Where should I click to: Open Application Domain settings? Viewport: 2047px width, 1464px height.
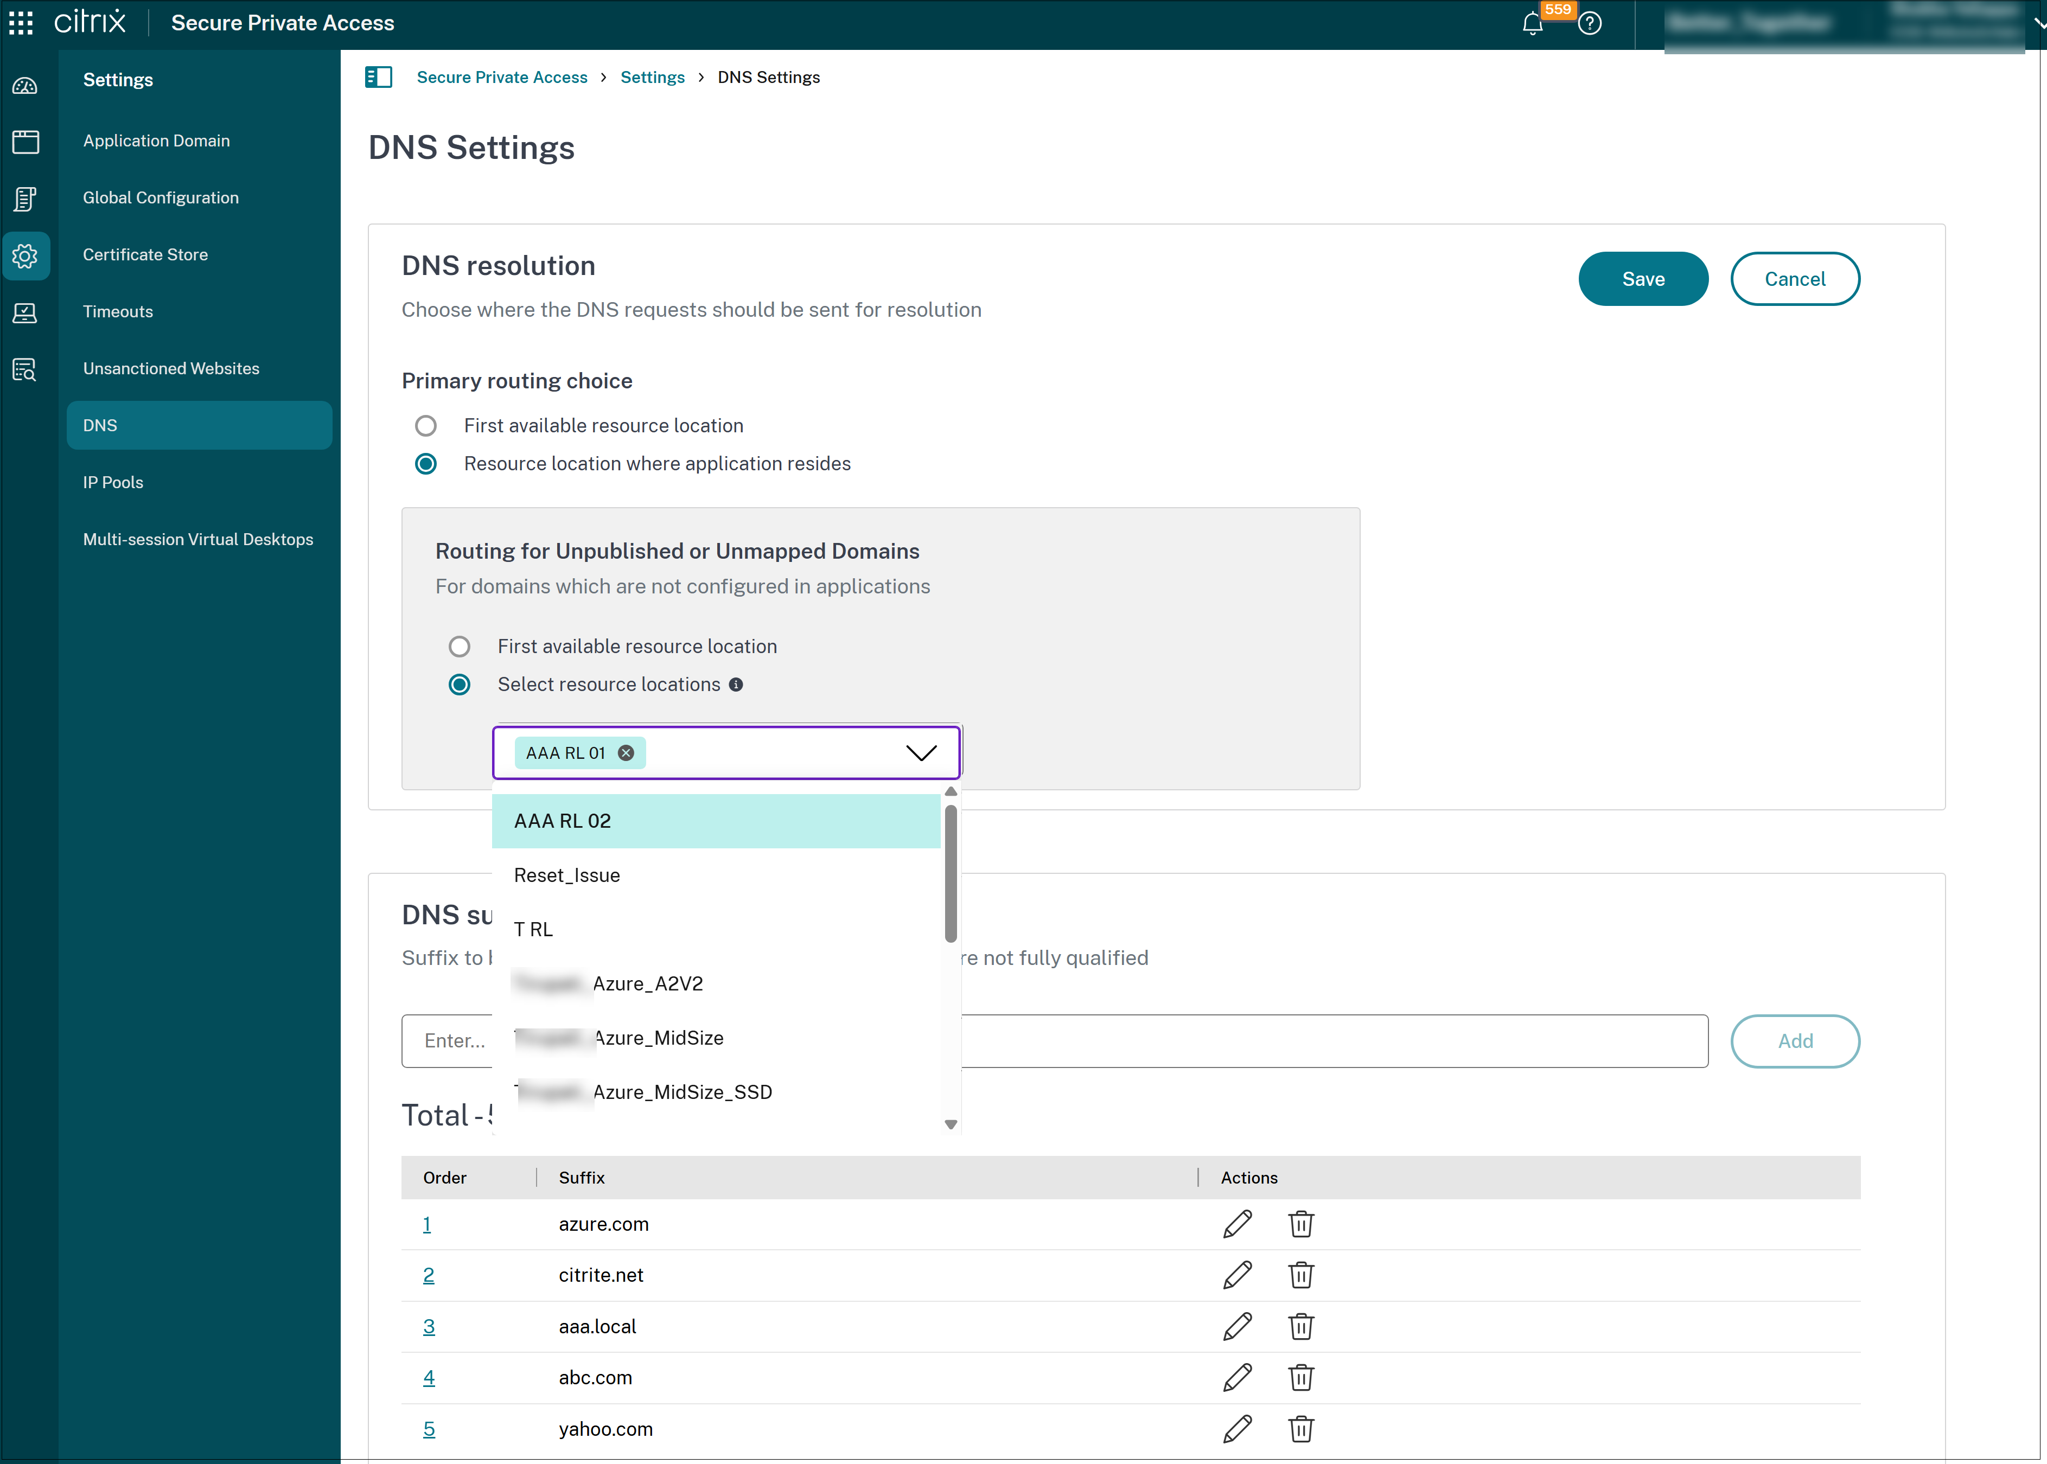pos(156,140)
